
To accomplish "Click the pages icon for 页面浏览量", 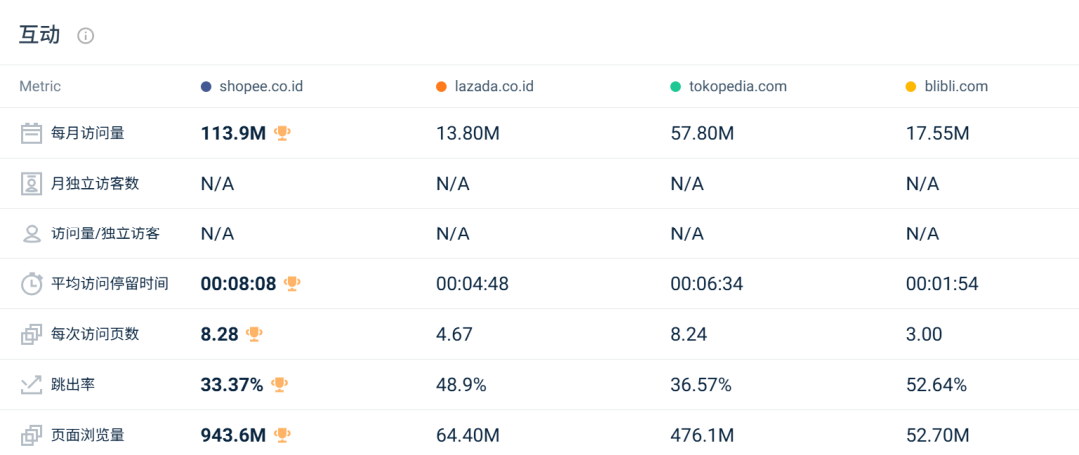I will click(31, 435).
